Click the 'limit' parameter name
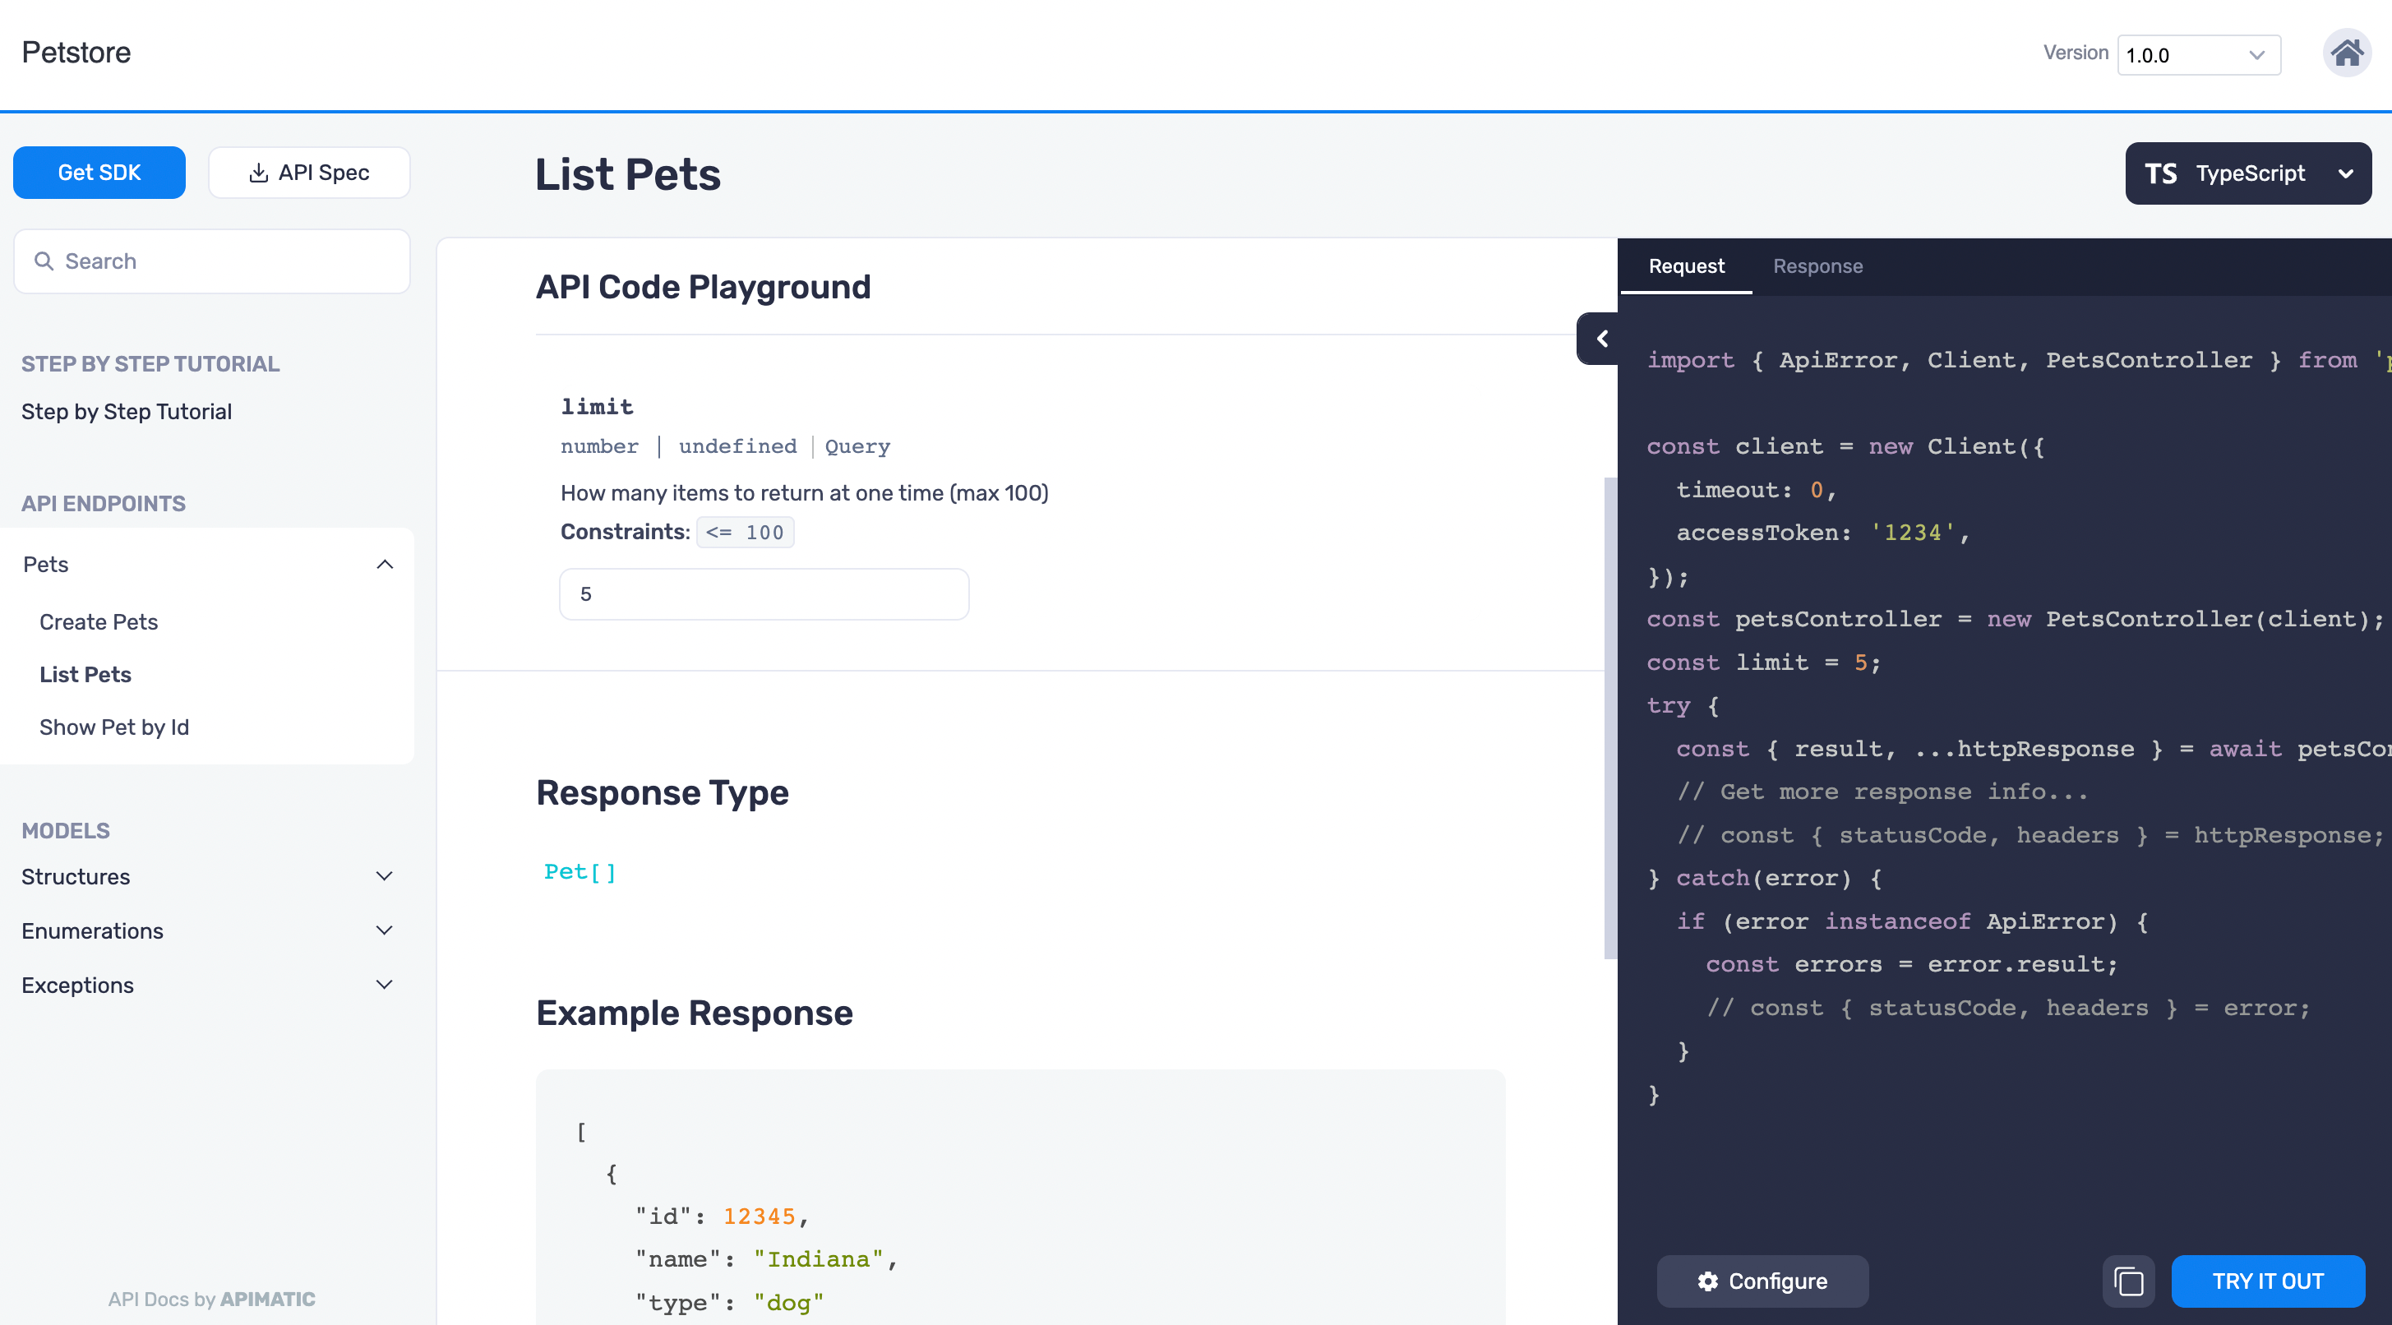Viewport: 2392px width, 1325px height. coord(597,407)
